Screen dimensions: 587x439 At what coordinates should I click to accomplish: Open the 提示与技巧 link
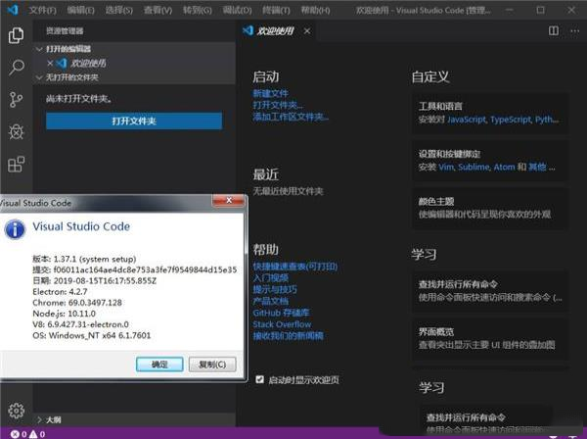275,289
